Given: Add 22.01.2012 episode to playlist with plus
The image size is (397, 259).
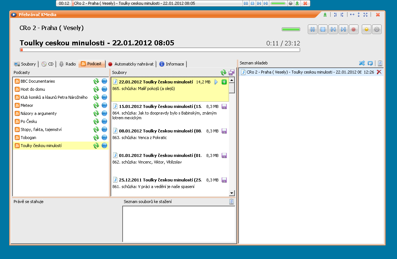Looking at the screenshot, I should (x=224, y=82).
